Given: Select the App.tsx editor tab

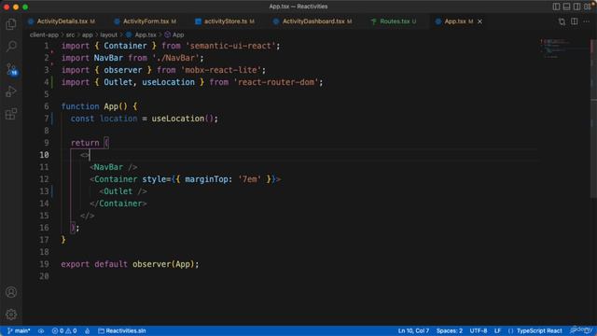Looking at the screenshot, I should pos(454,21).
